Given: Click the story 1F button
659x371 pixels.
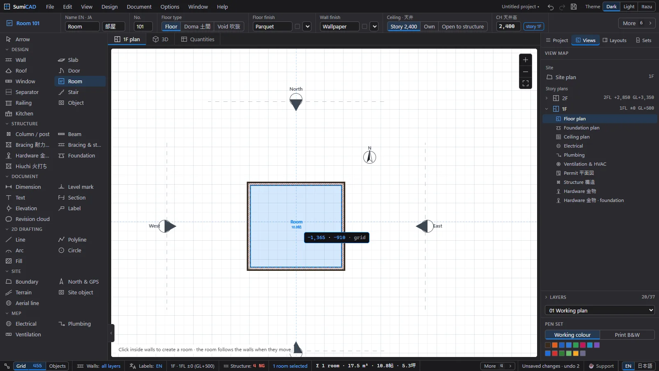Looking at the screenshot, I should 534,27.
